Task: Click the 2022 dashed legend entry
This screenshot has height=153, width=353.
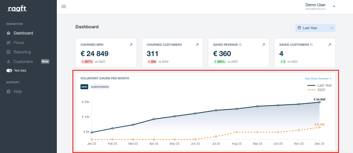Action: coord(316,90)
